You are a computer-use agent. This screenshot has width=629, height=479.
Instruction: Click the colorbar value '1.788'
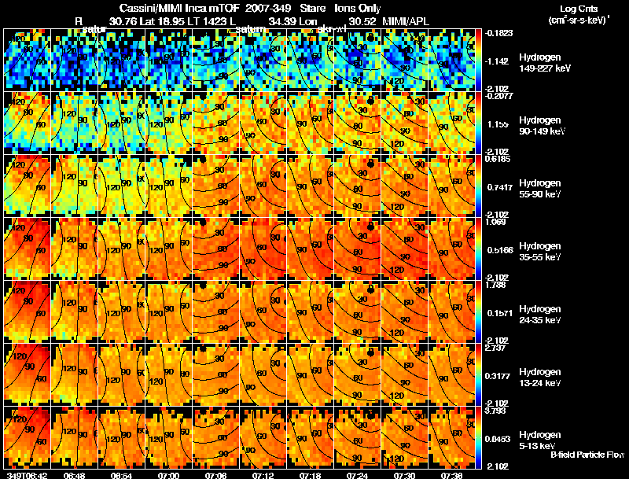point(496,286)
